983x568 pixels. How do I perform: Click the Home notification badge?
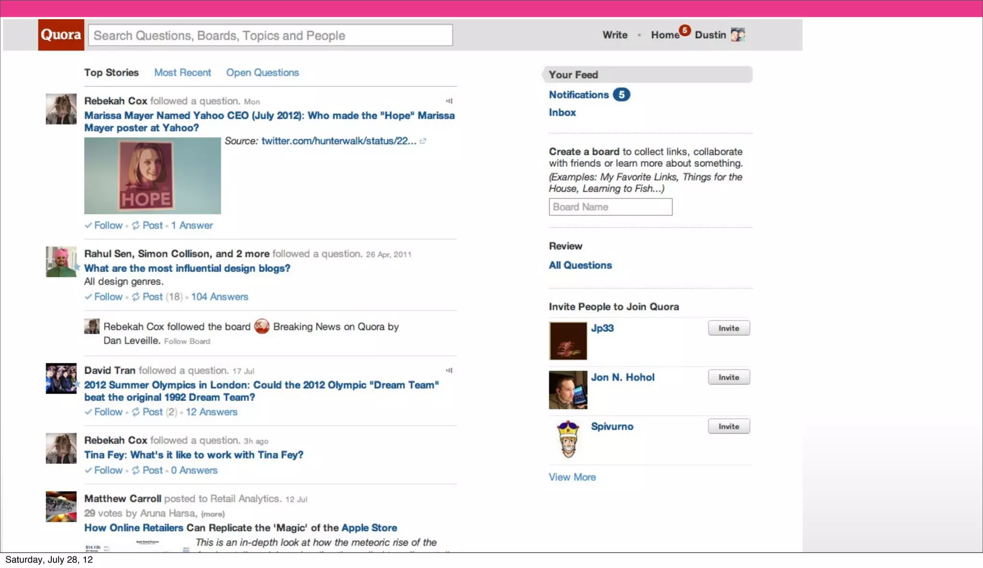(685, 30)
